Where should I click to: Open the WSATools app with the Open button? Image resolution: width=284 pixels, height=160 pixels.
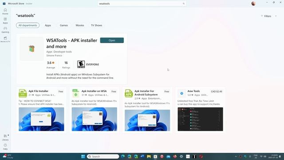(112, 40)
